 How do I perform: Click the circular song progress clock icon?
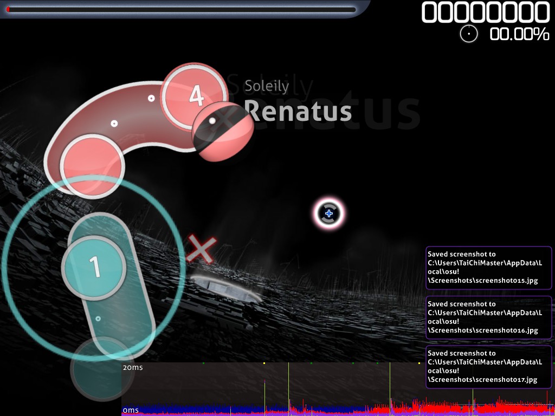point(469,34)
